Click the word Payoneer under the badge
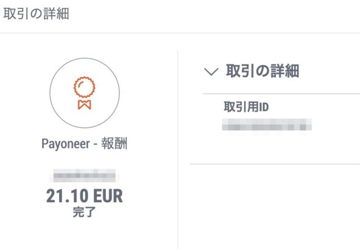This screenshot has height=249, width=360. pyautogui.click(x=64, y=144)
